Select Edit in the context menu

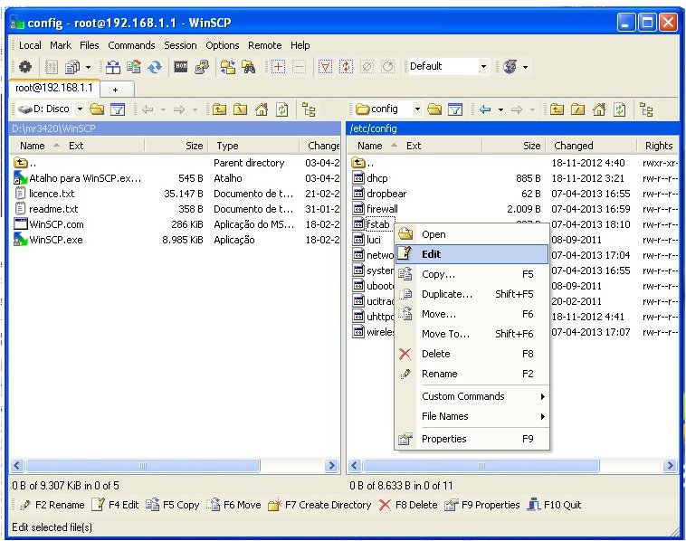[431, 254]
